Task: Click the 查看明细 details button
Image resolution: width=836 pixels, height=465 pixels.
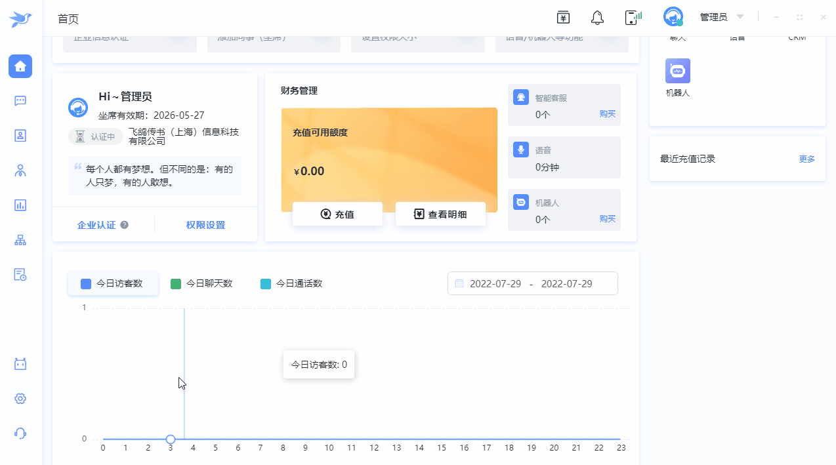Action: [x=440, y=214]
